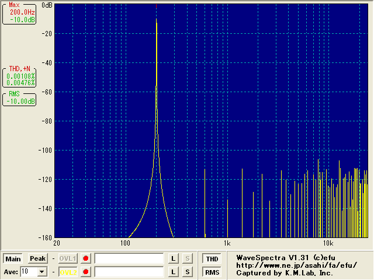Toggle the Peak hold button
374x280 pixels.
(x=37, y=258)
